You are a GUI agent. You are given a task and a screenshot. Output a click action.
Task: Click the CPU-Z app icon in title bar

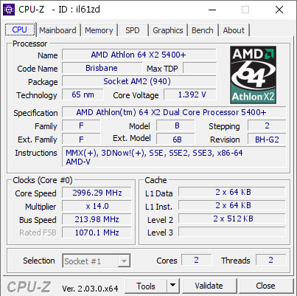point(9,10)
